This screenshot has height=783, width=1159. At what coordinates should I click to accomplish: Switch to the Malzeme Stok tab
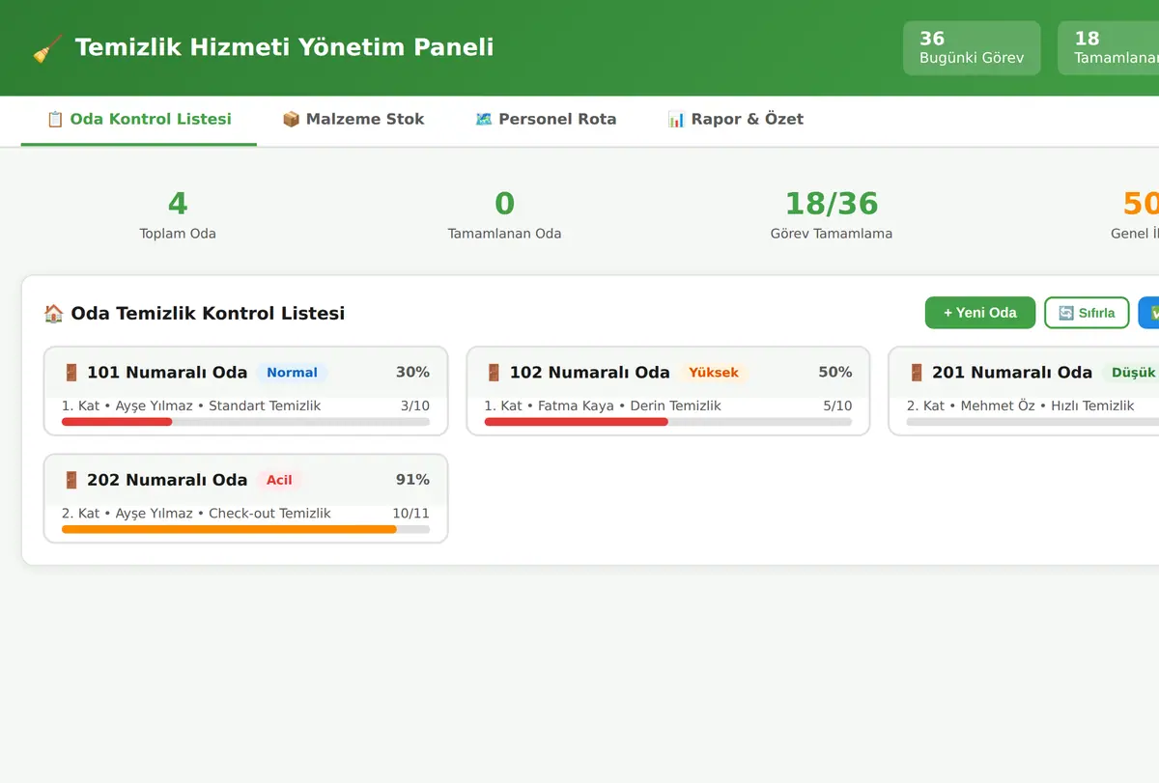[x=353, y=120]
